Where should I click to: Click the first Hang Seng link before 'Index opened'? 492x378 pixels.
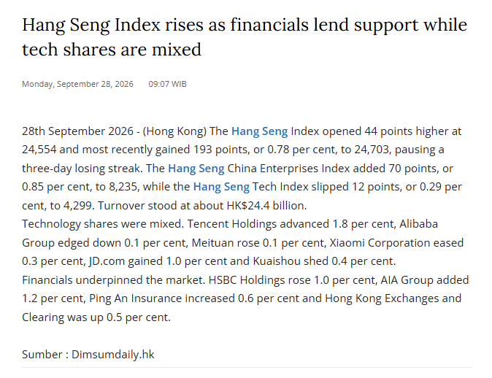click(x=259, y=131)
